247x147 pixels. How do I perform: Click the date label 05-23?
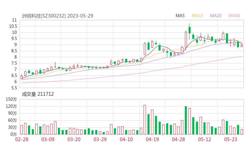coord(231,139)
